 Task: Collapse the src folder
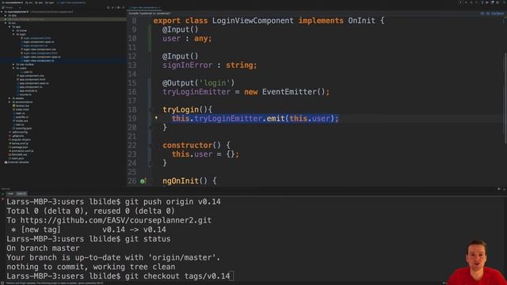coord(6,23)
